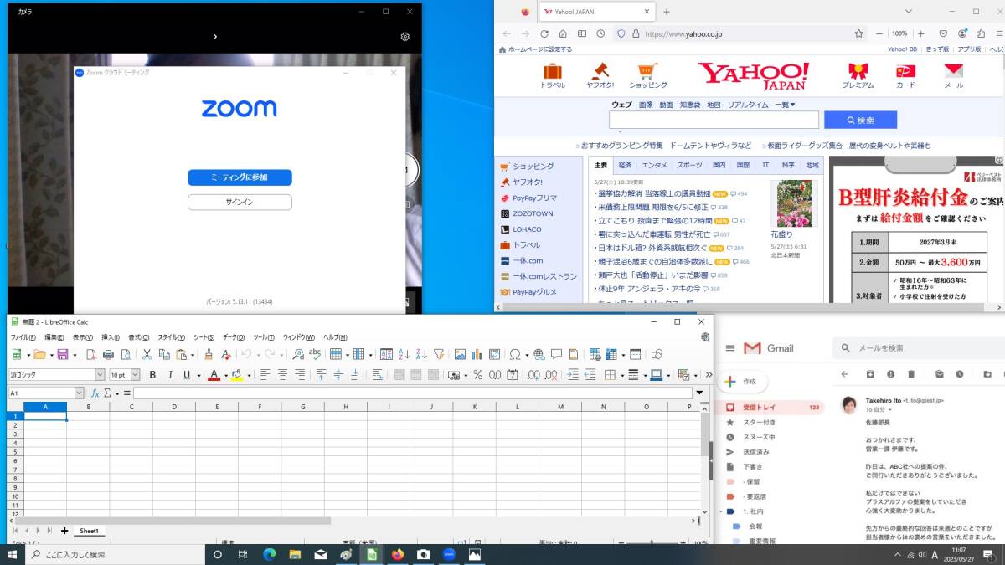The height and width of the screenshot is (565, 1005).
Task: Click the サインイン button in Zoom
Action: click(240, 203)
